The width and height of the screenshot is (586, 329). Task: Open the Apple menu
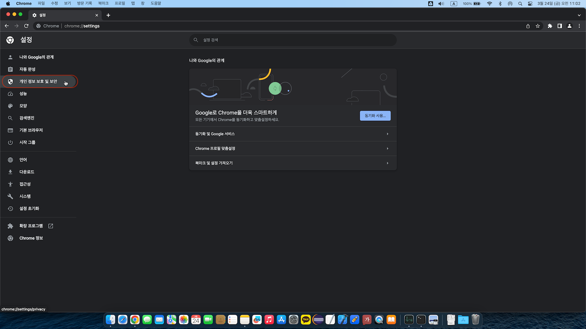click(8, 4)
